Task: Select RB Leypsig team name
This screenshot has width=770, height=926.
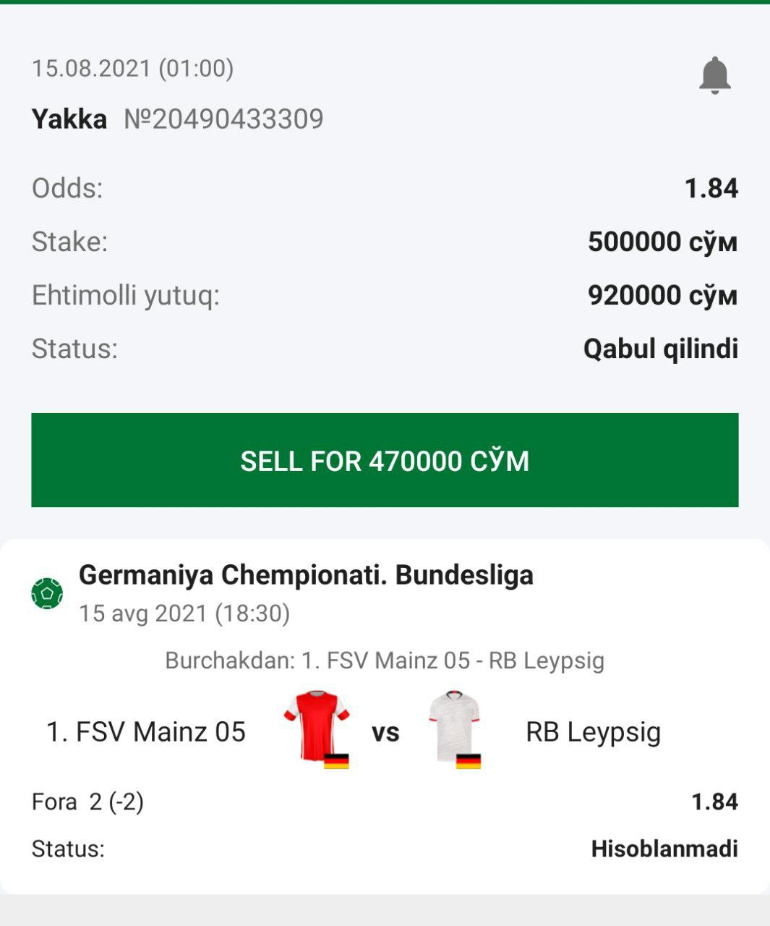Action: [593, 732]
